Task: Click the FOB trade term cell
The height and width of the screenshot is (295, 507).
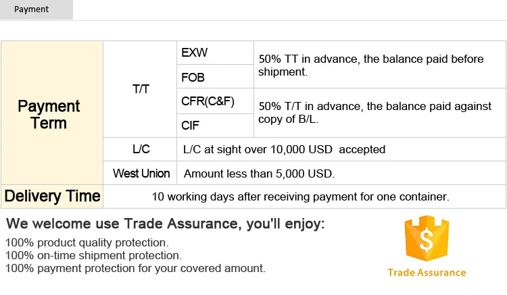Action: (x=193, y=77)
